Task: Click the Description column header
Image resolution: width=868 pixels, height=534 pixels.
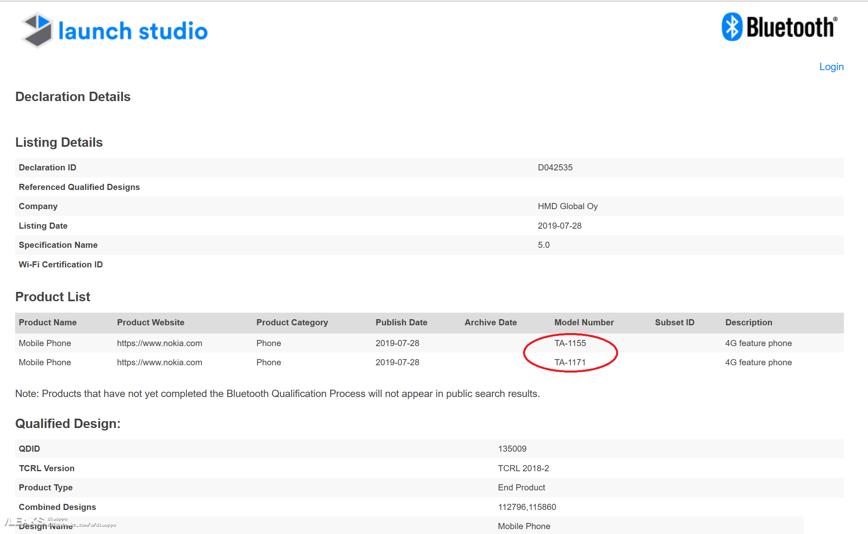Action: coord(748,322)
